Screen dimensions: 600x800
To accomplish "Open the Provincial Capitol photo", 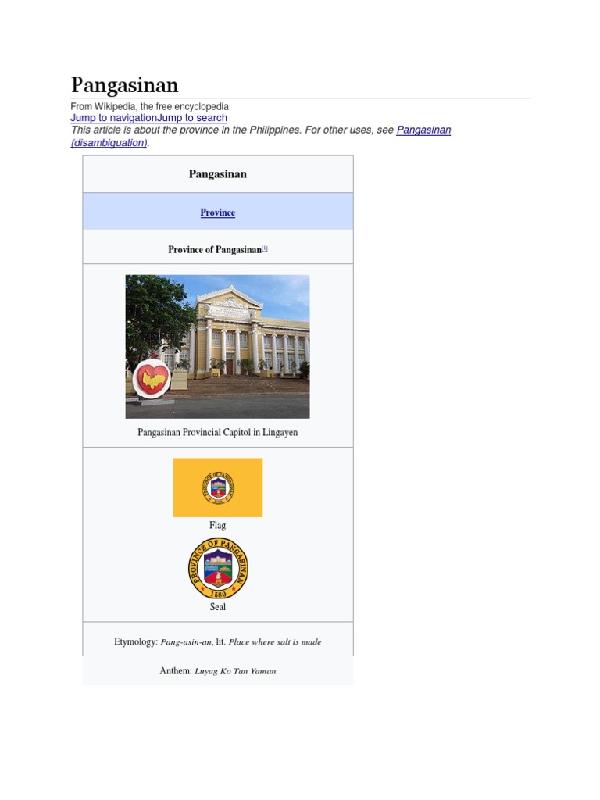I will 217,346.
